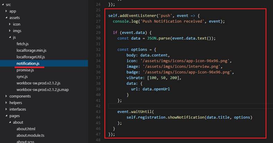Select the components folder label
Screen dimensions: 273x143
[x=20, y=96]
